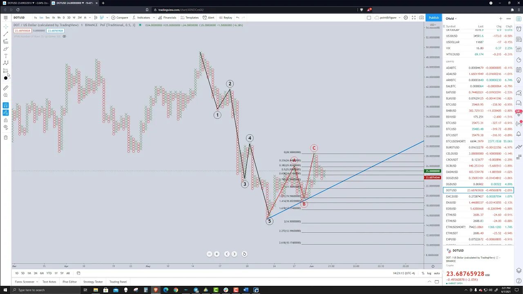The height and width of the screenshot is (294, 523).
Task: Add symbol to watchlist with plus icon
Action: (x=501, y=18)
